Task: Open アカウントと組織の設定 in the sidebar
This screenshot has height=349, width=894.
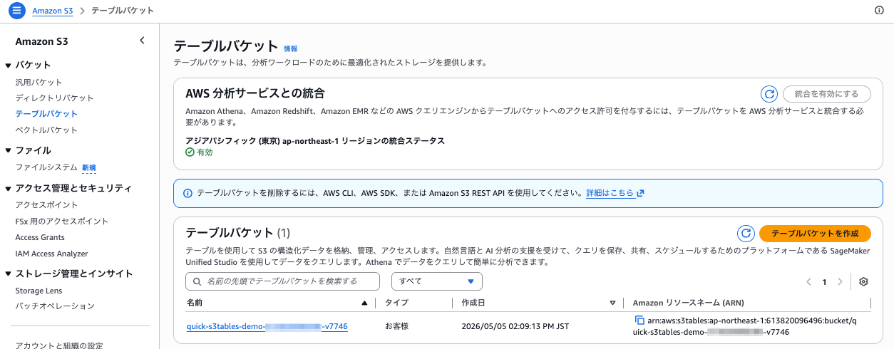Action: coord(58,345)
